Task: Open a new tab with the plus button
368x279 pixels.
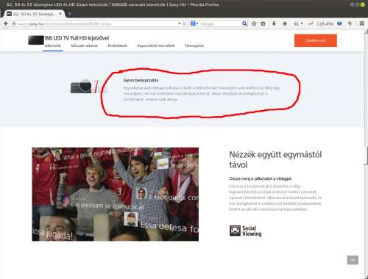Action: [69, 14]
